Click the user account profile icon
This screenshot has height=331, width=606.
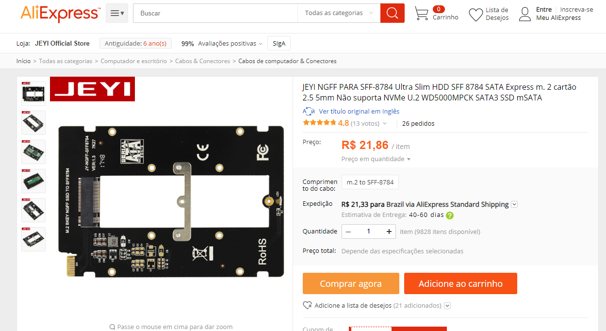[525, 14]
